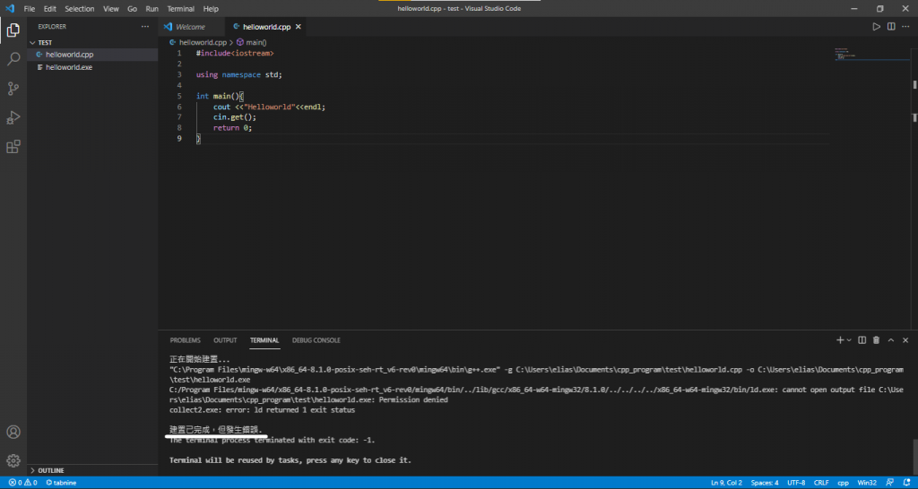This screenshot has width=918, height=489.
Task: Open the notifications bell in status bar
Action: [x=905, y=483]
